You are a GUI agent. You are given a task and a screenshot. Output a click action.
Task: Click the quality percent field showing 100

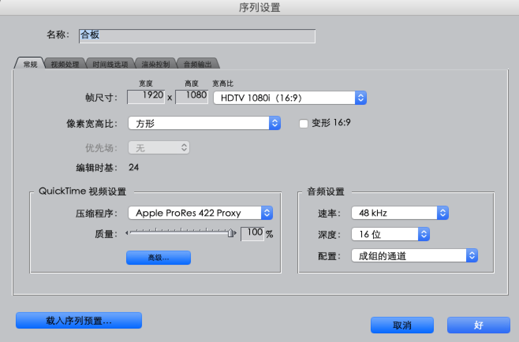click(252, 233)
